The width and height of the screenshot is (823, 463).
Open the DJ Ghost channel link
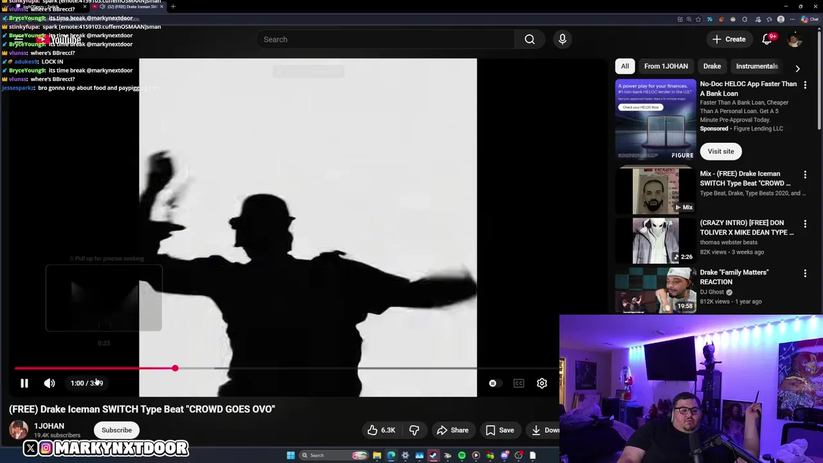pos(714,292)
